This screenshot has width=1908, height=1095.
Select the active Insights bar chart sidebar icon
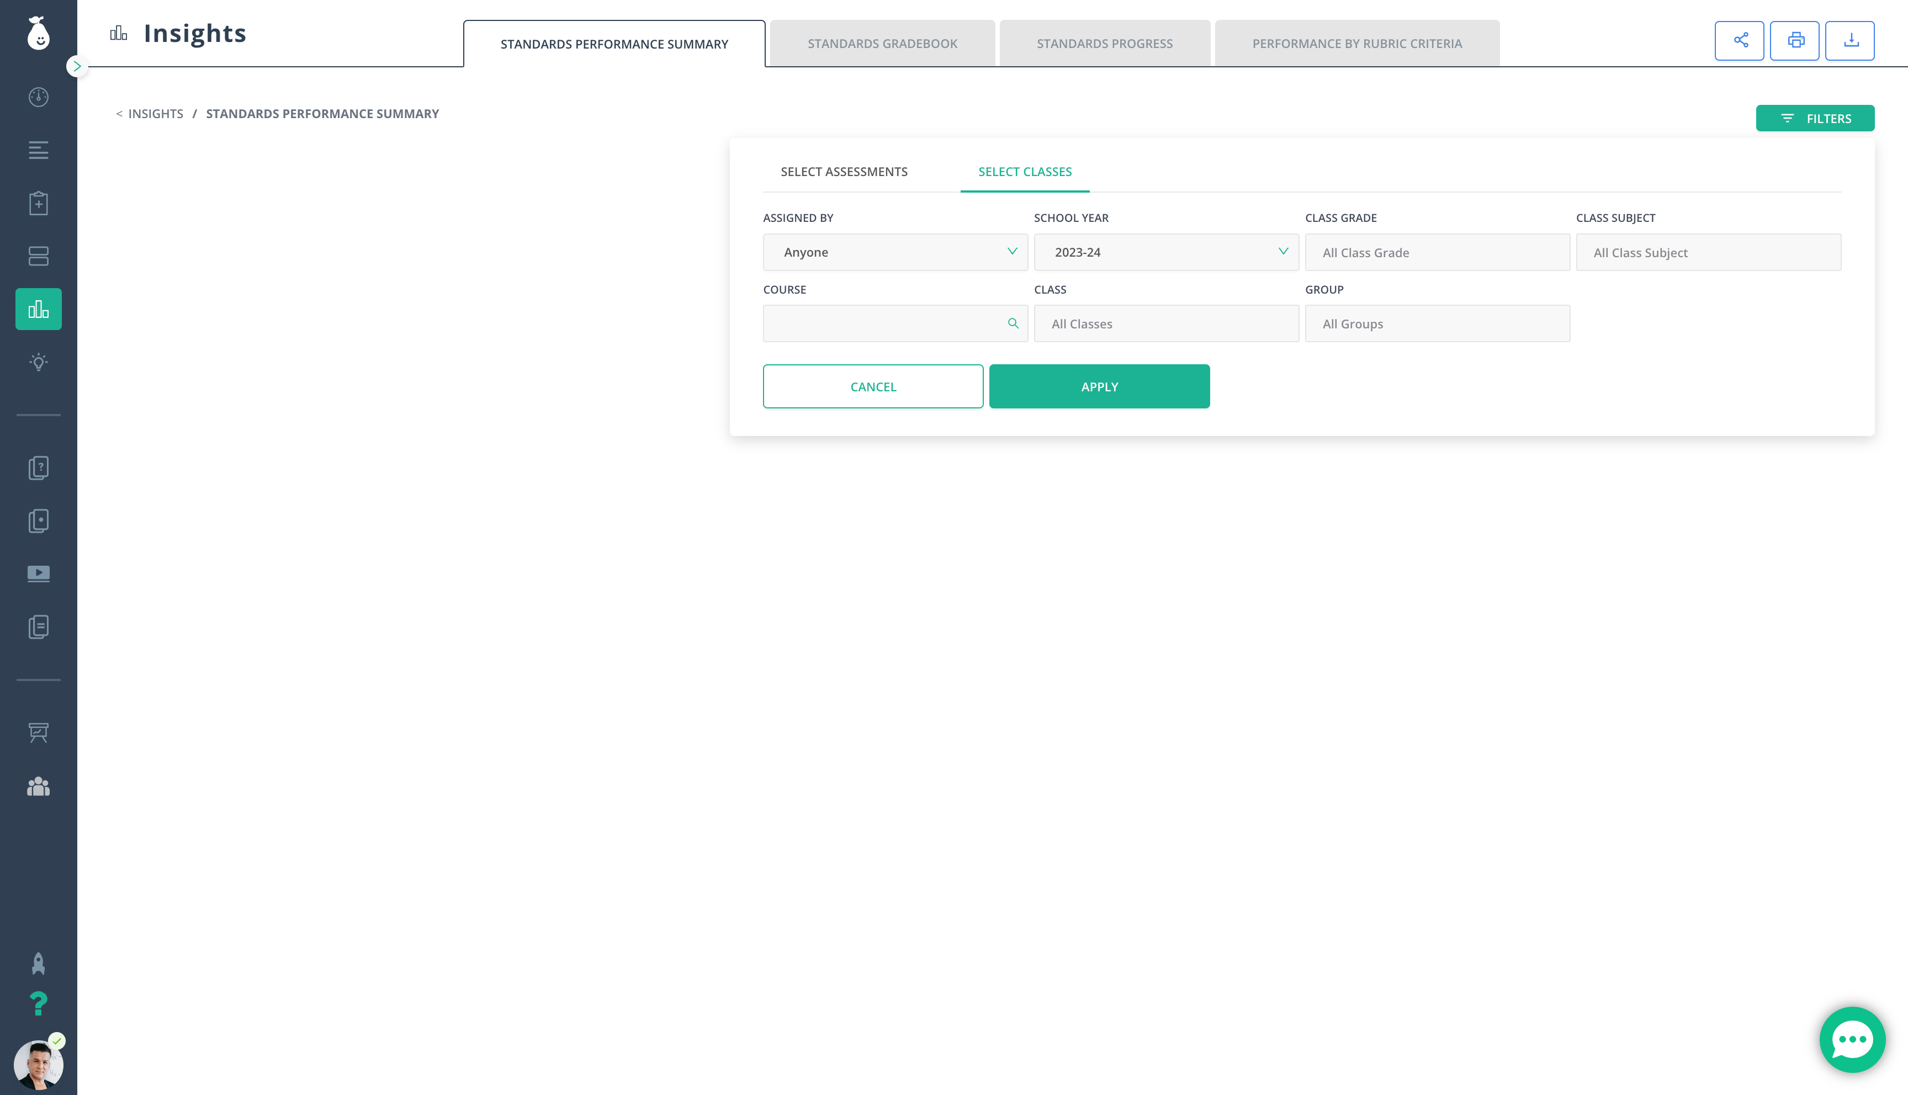(x=38, y=309)
